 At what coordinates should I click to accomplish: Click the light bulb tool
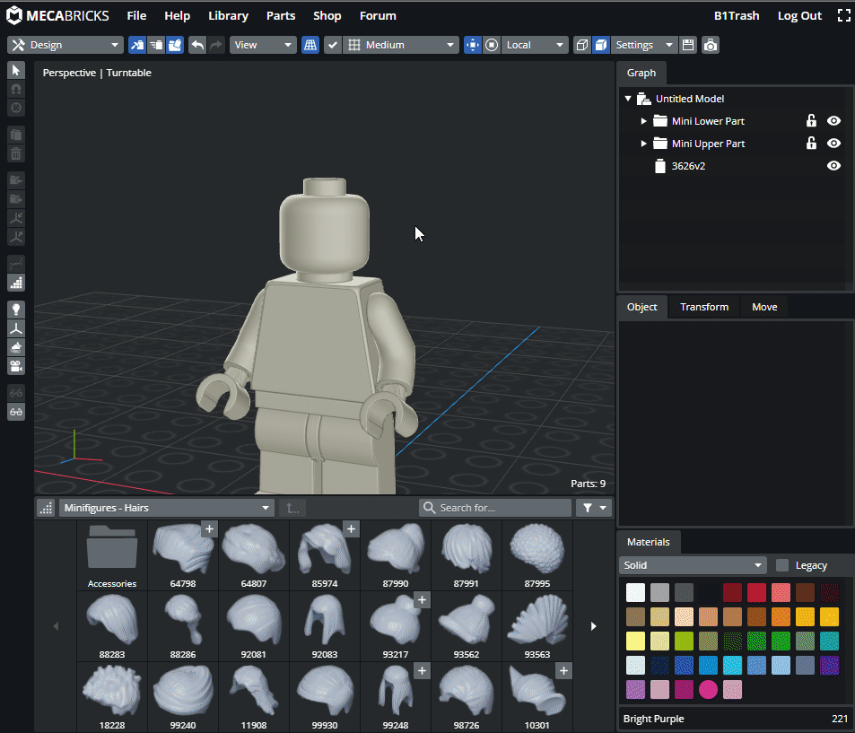[x=16, y=310]
